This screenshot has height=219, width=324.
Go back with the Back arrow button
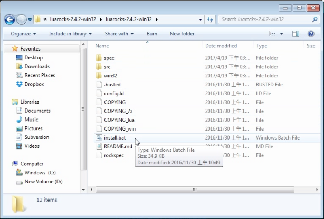pyautogui.click(x=9, y=19)
